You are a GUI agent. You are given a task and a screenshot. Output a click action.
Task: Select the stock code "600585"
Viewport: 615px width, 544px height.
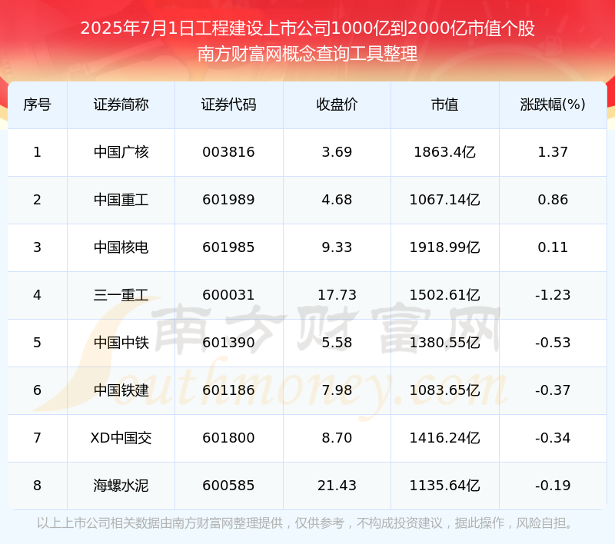pos(228,486)
